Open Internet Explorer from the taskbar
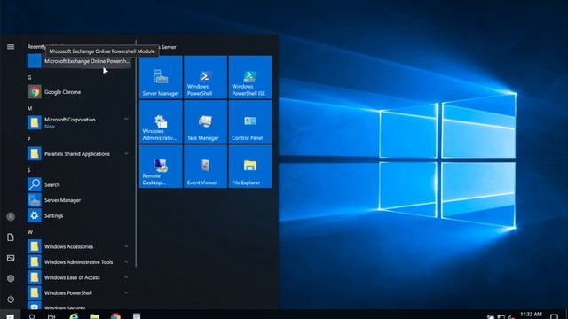This screenshot has width=568, height=319. pos(74,316)
